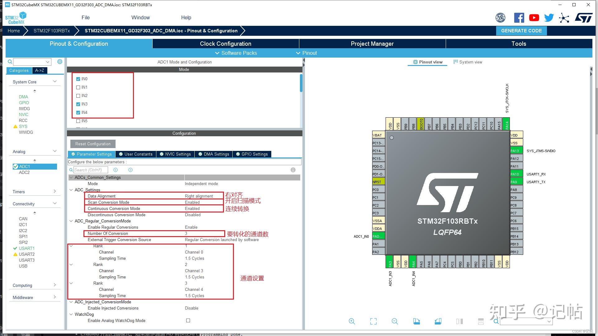Open the Software Packs dropdown
Viewport: 598px width, 336px height.
pyautogui.click(x=236, y=53)
